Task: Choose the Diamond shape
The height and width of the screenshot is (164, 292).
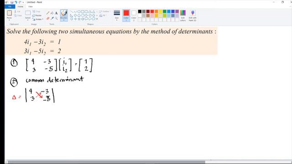Action: coord(75,15)
